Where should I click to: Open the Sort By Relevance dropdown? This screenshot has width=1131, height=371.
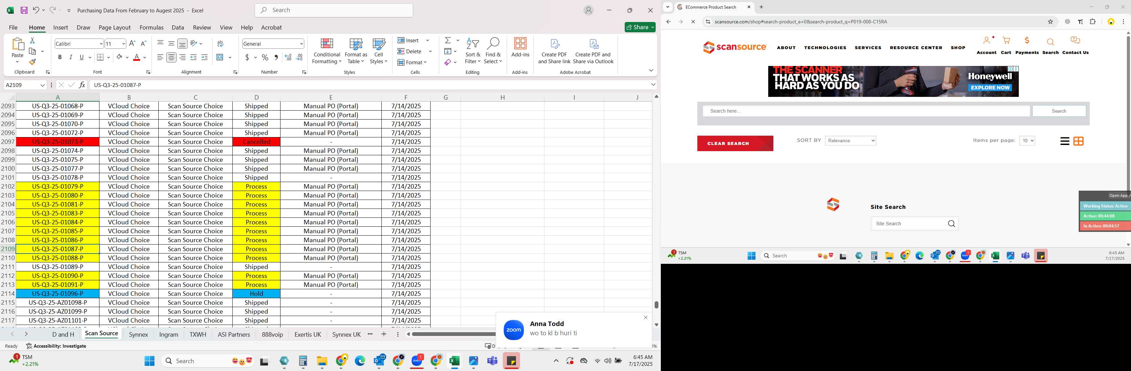click(850, 140)
